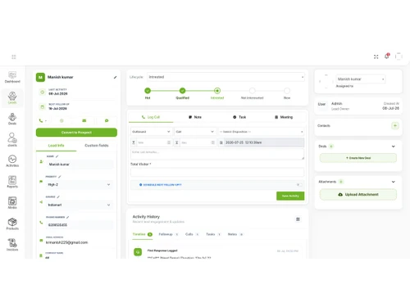Collapse the Attachments panel chevron
Screen dimensions: 410x307
point(394,182)
